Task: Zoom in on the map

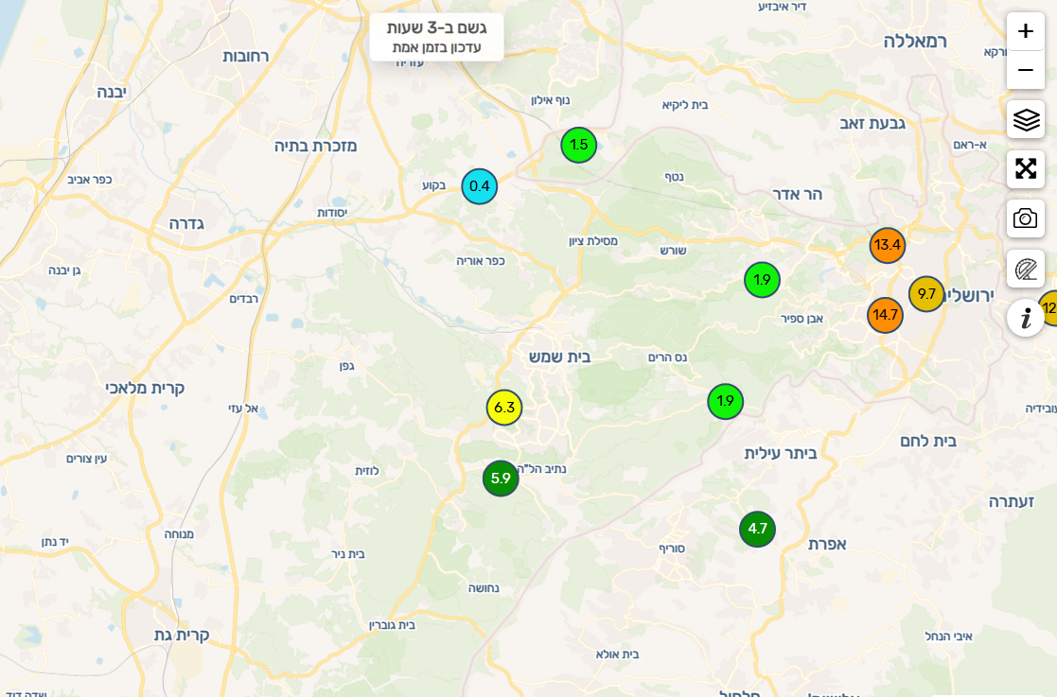Action: pos(1026,31)
